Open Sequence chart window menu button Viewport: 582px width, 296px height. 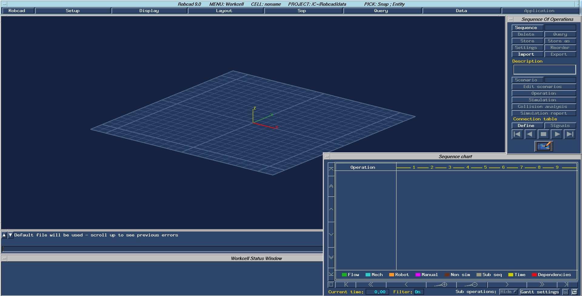tap(327, 157)
